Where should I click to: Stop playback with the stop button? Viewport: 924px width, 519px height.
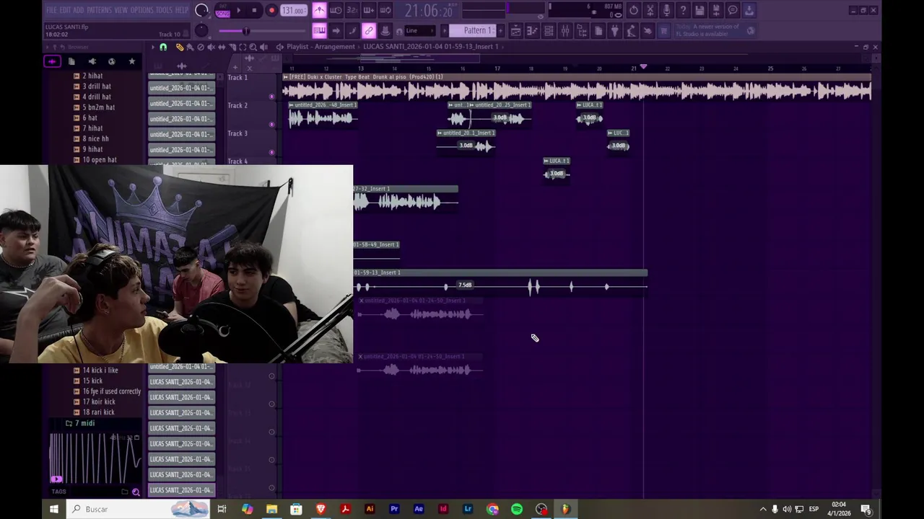[x=254, y=10]
